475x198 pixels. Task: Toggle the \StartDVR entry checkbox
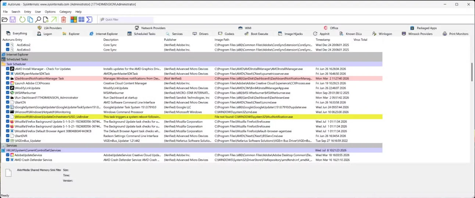click(8, 136)
